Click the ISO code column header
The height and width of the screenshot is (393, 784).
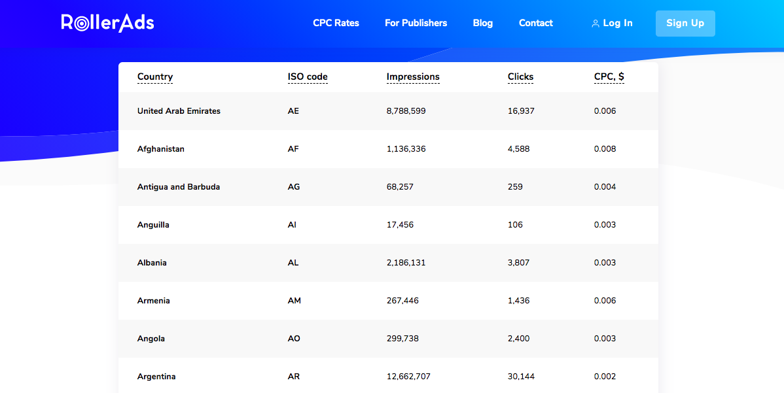[x=308, y=77]
